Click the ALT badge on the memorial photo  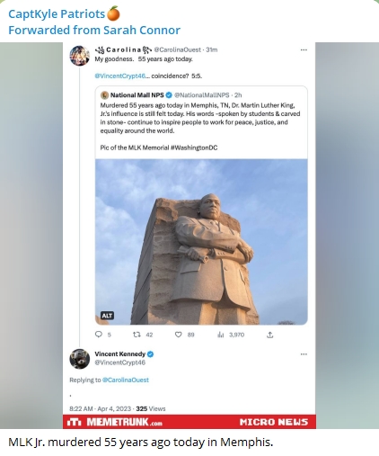pyautogui.click(x=107, y=316)
